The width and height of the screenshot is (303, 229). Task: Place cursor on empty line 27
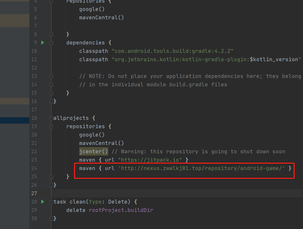[161, 193]
